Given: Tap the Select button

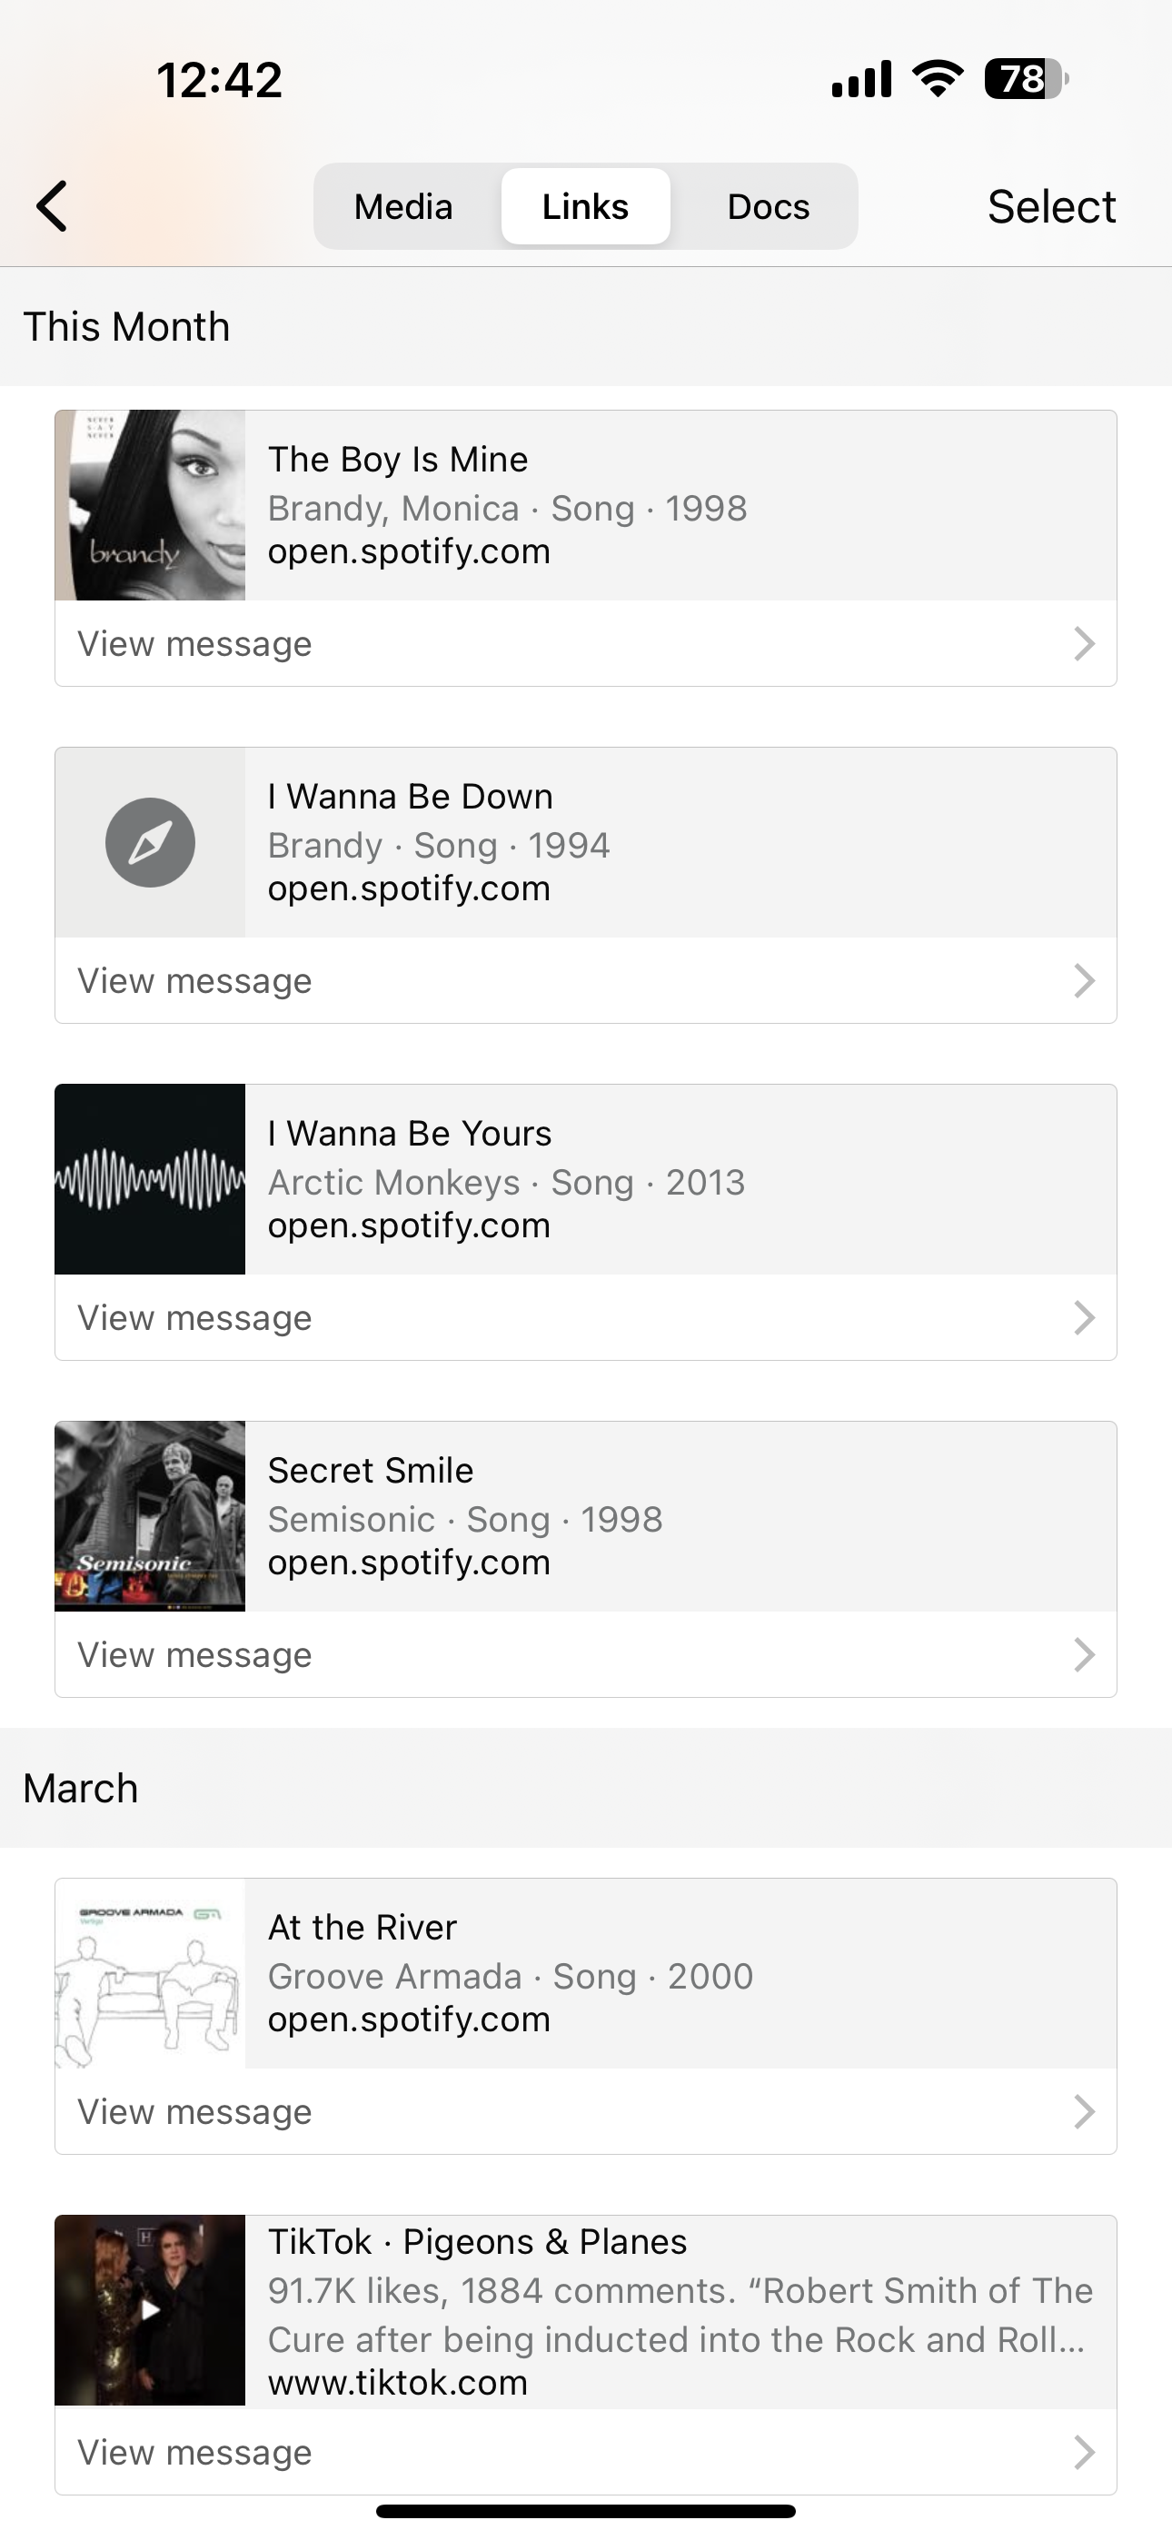Looking at the screenshot, I should click(x=1050, y=206).
